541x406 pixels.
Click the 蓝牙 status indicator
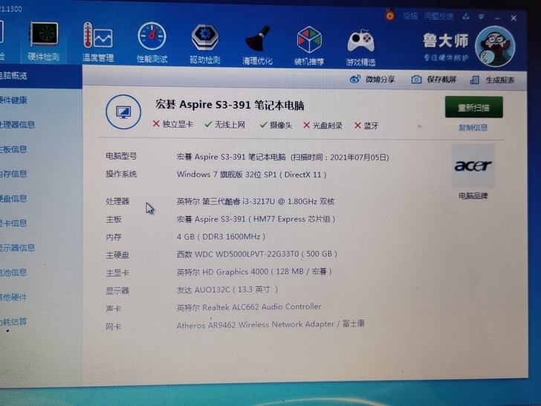[x=366, y=126]
